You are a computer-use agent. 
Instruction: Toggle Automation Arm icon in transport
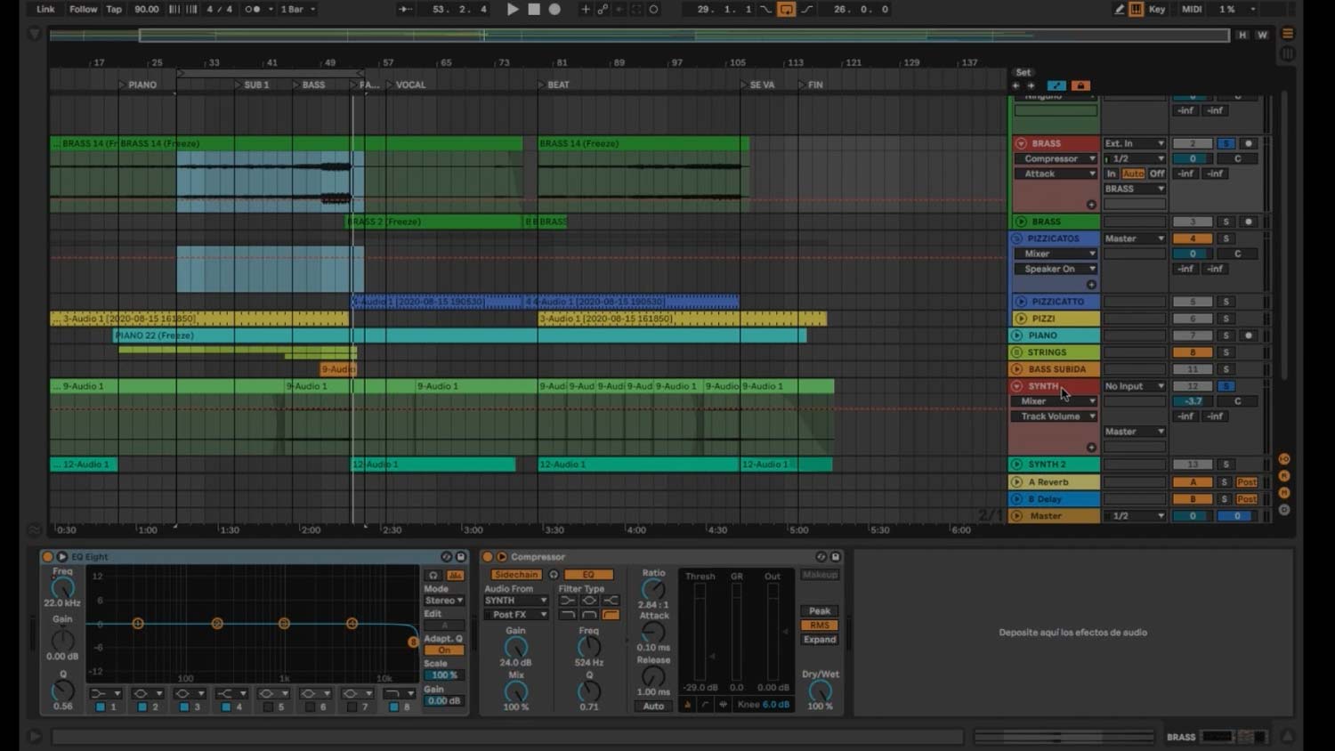pyautogui.click(x=603, y=9)
